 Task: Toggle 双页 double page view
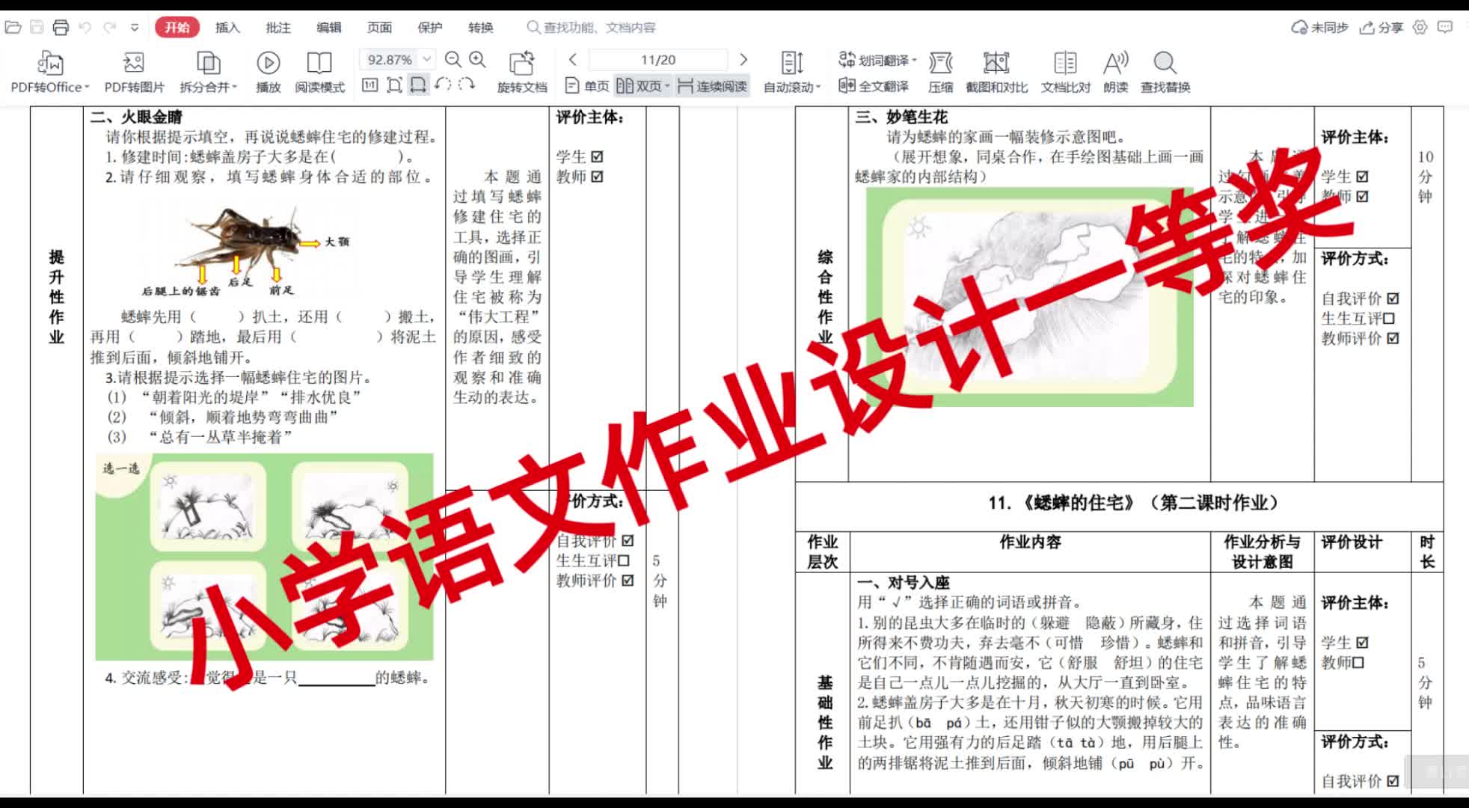click(642, 87)
